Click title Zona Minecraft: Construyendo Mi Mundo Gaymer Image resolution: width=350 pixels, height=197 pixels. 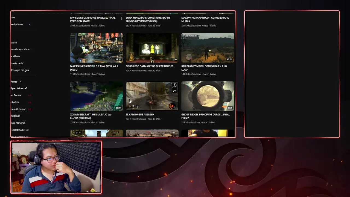(x=148, y=19)
